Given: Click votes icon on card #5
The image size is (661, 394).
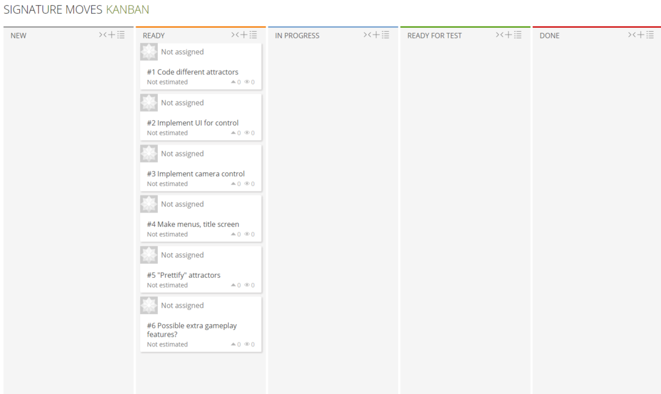Looking at the screenshot, I should [x=233, y=286].
